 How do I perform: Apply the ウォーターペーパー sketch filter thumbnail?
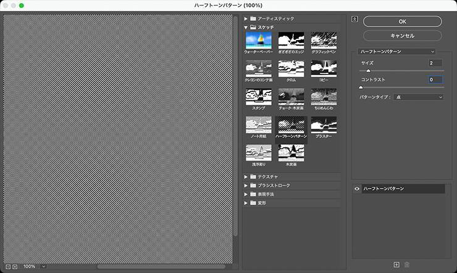[x=259, y=41]
